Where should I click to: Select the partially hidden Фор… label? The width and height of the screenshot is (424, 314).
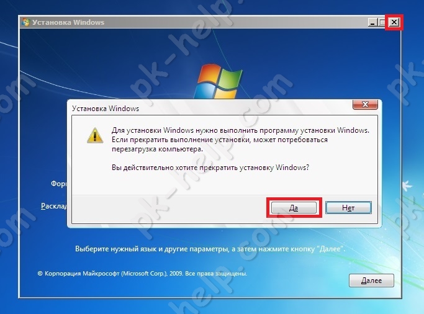tap(59, 184)
